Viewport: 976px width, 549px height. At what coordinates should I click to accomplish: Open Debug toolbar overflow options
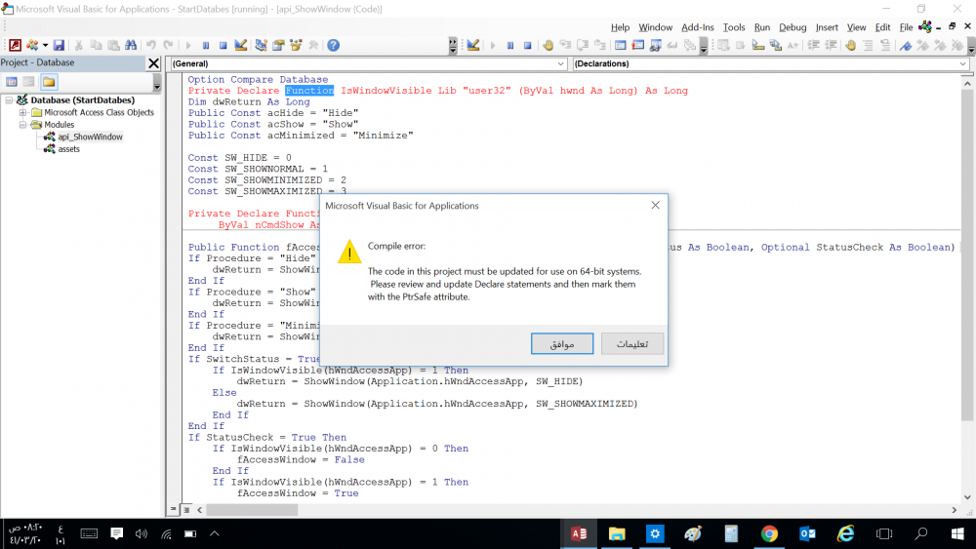coord(704,46)
